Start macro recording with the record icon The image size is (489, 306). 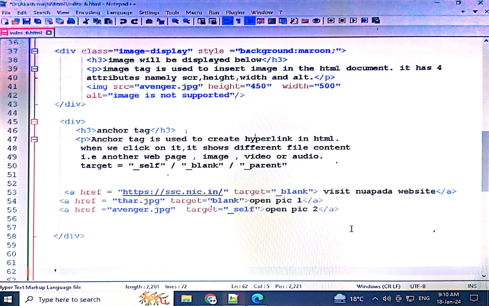point(331,21)
